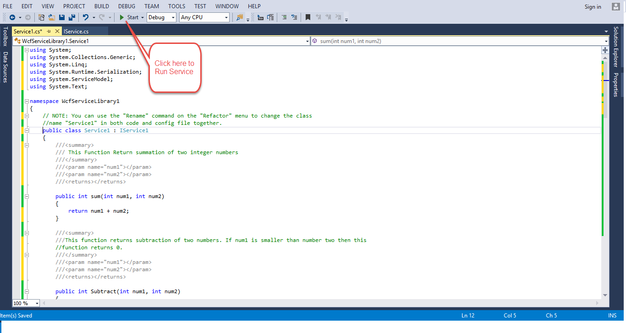Click the Sign in link
The image size is (626, 333).
[x=593, y=6]
